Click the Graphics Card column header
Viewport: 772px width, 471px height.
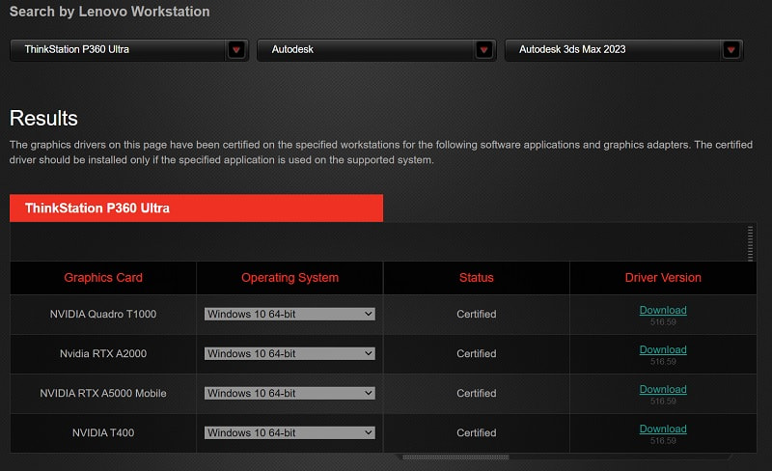[x=103, y=278]
